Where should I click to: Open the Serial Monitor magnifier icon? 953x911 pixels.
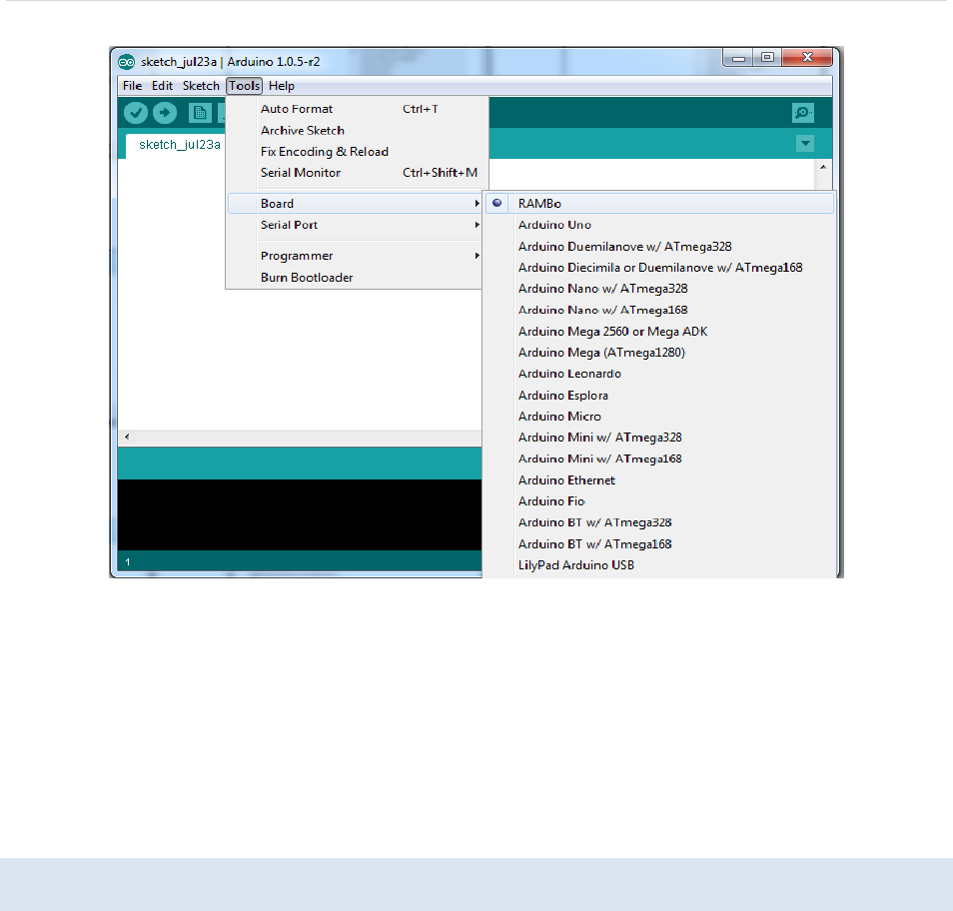click(803, 113)
